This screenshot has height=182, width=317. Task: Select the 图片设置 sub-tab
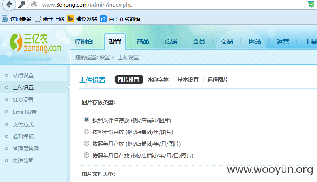click(129, 79)
